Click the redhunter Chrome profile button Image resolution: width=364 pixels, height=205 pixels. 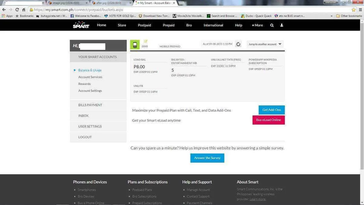[x=331, y=2]
